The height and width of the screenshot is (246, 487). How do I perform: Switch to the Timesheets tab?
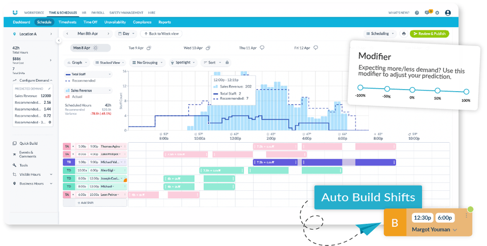(67, 22)
